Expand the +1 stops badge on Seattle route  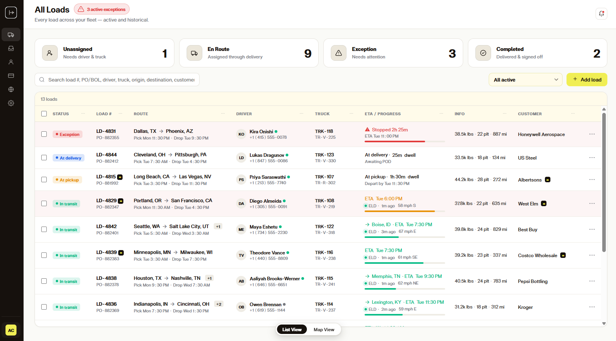218,227
